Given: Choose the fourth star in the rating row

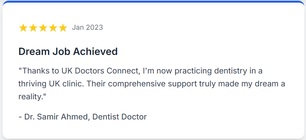Looking at the screenshot, I should pyautogui.click(x=53, y=28).
